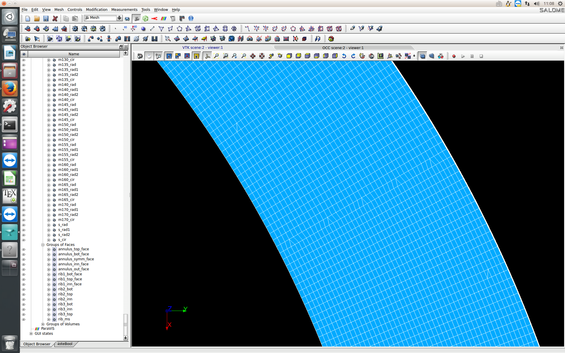Open ParaViS module from toolbar
565x353 pixels.
164,19
